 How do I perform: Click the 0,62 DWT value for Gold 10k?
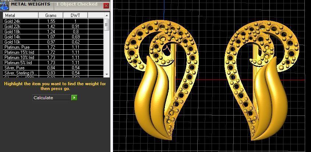75,42
